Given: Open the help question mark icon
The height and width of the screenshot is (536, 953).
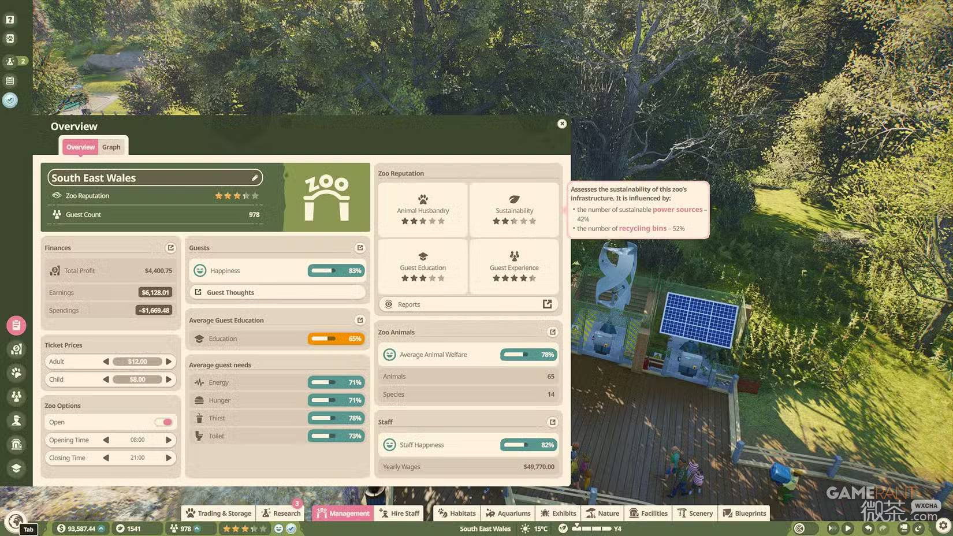Looking at the screenshot, I should tap(10, 20).
